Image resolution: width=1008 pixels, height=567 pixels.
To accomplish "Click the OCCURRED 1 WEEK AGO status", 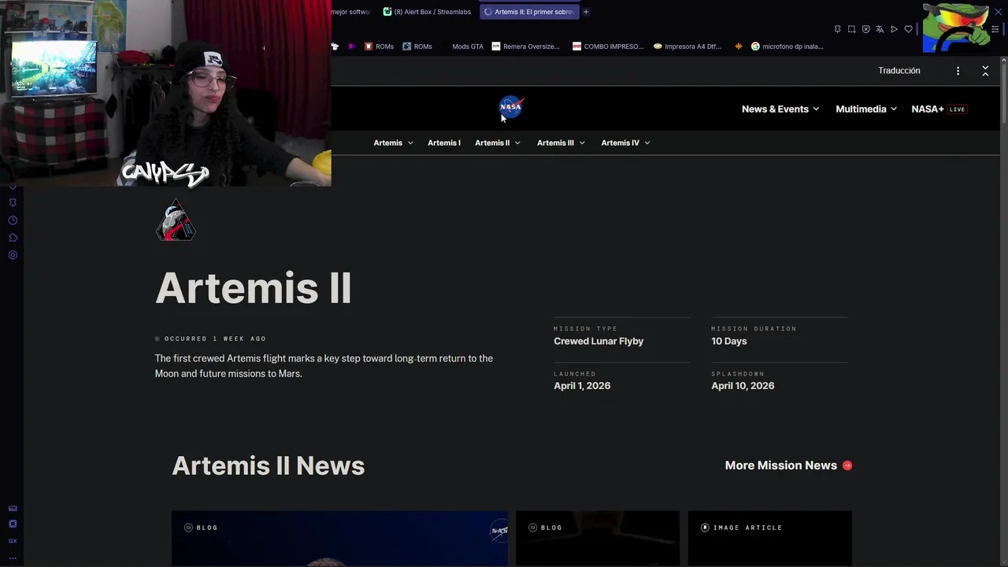I will click(x=211, y=339).
